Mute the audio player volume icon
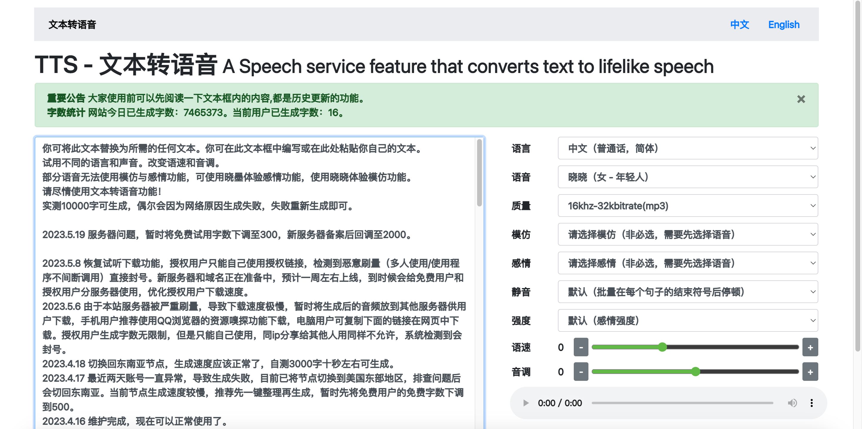Screen dimensions: 862x429 click(x=792, y=403)
